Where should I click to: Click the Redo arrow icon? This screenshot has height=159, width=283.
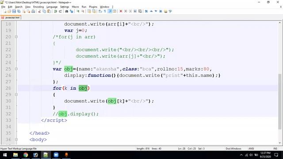click(60, 11)
